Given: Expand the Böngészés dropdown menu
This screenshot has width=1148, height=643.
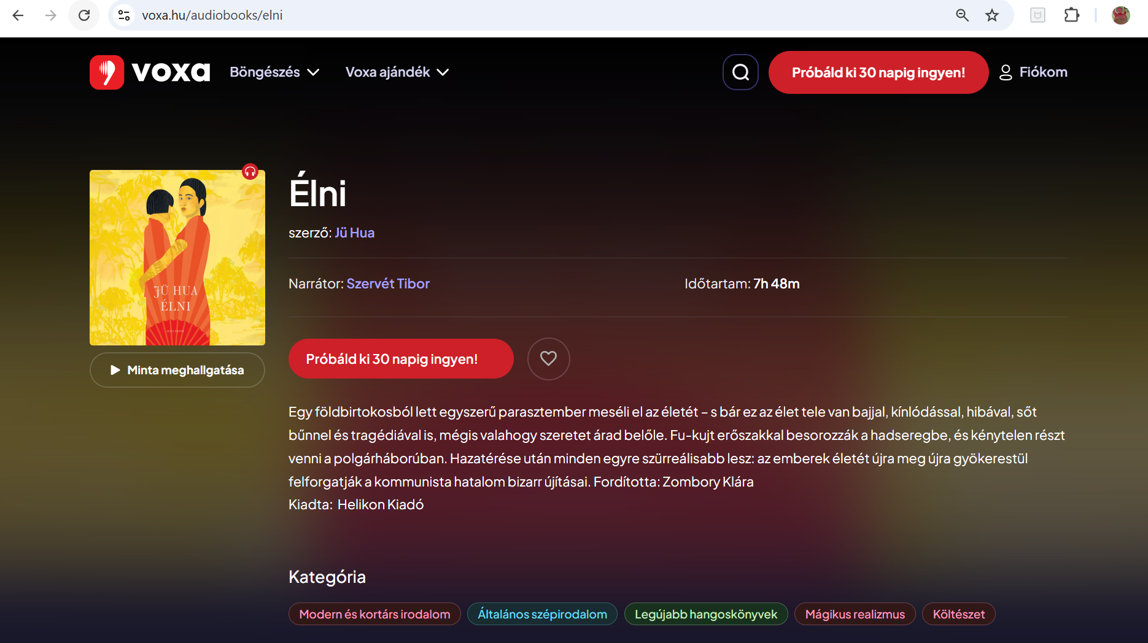Looking at the screenshot, I should 274,72.
